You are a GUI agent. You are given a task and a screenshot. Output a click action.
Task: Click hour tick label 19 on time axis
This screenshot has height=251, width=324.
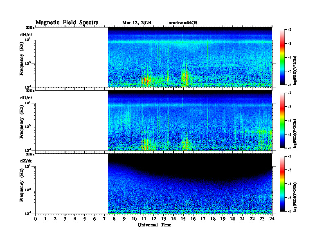[x=223, y=219]
